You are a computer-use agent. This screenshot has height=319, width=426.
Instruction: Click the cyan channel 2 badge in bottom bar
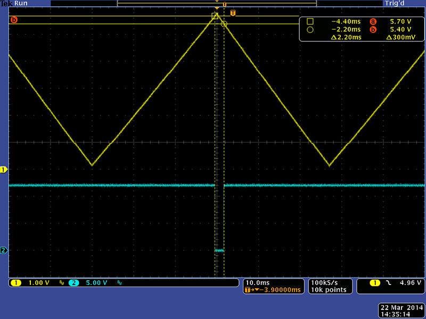point(74,283)
